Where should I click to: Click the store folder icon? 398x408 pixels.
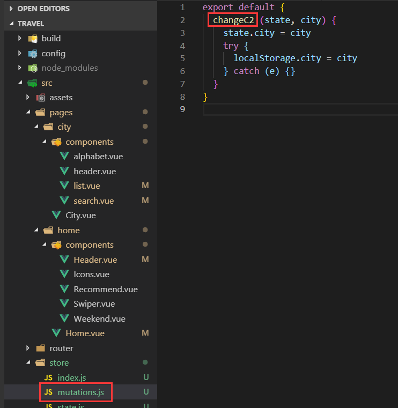40,362
